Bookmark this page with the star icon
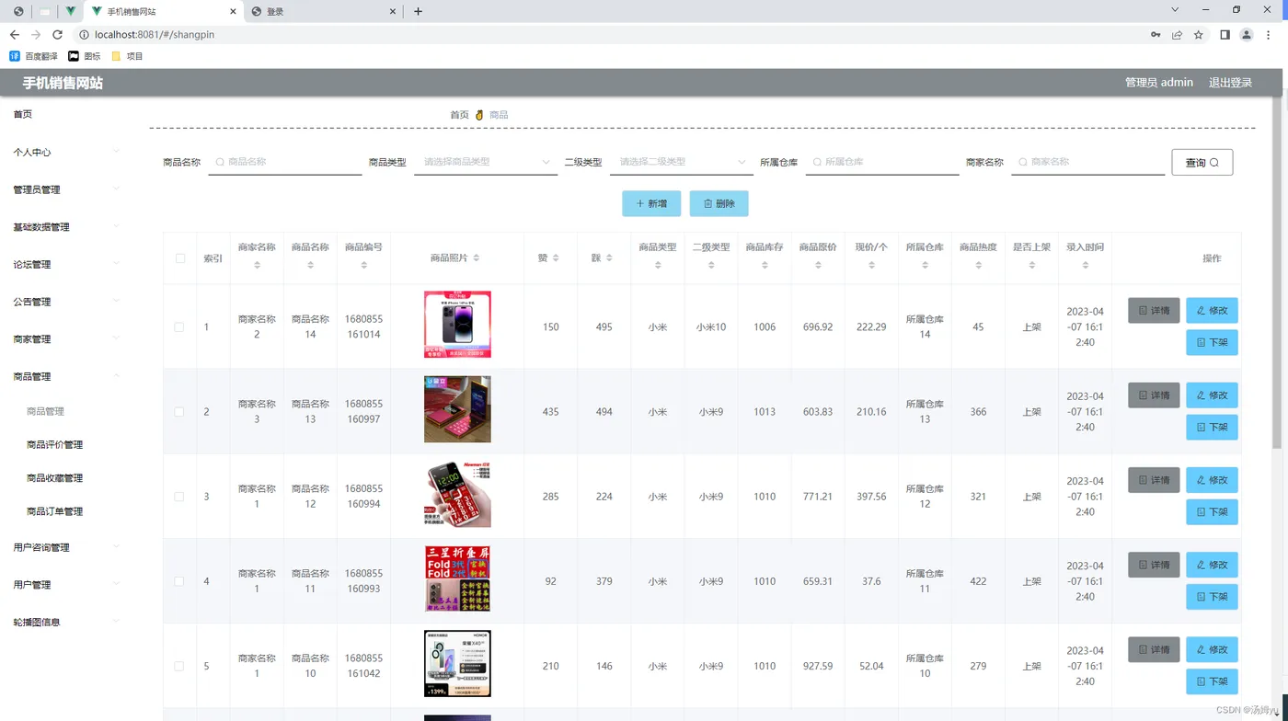 1199,35
